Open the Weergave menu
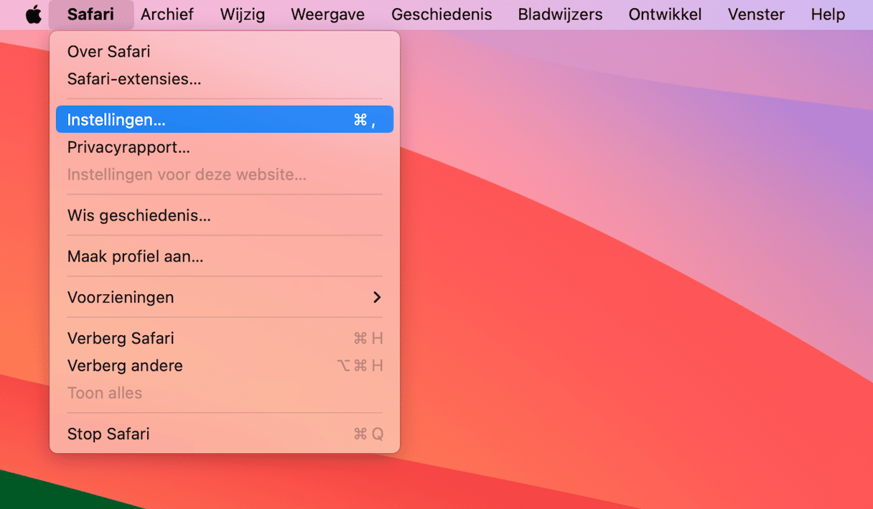873x509 pixels. [327, 14]
